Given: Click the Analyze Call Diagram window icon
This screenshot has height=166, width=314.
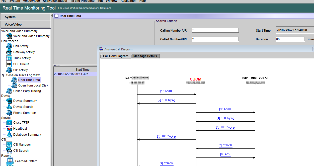Looking at the screenshot, I should pos(101,49).
